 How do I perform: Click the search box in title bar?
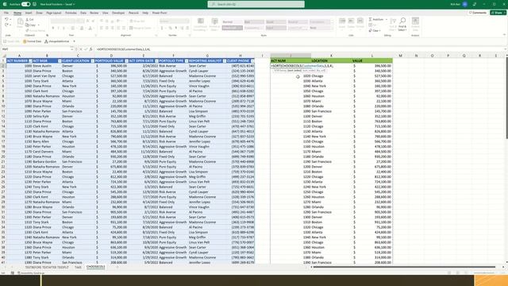pos(256,4)
